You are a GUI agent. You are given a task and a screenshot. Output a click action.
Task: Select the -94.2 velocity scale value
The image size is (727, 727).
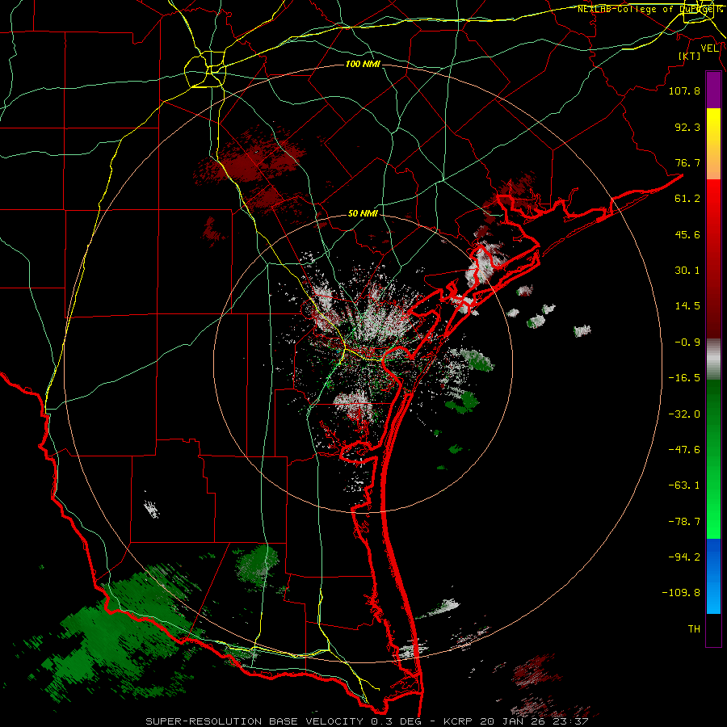[684, 557]
